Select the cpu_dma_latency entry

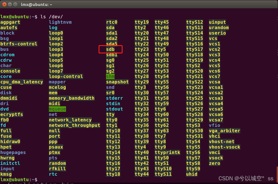21,82
